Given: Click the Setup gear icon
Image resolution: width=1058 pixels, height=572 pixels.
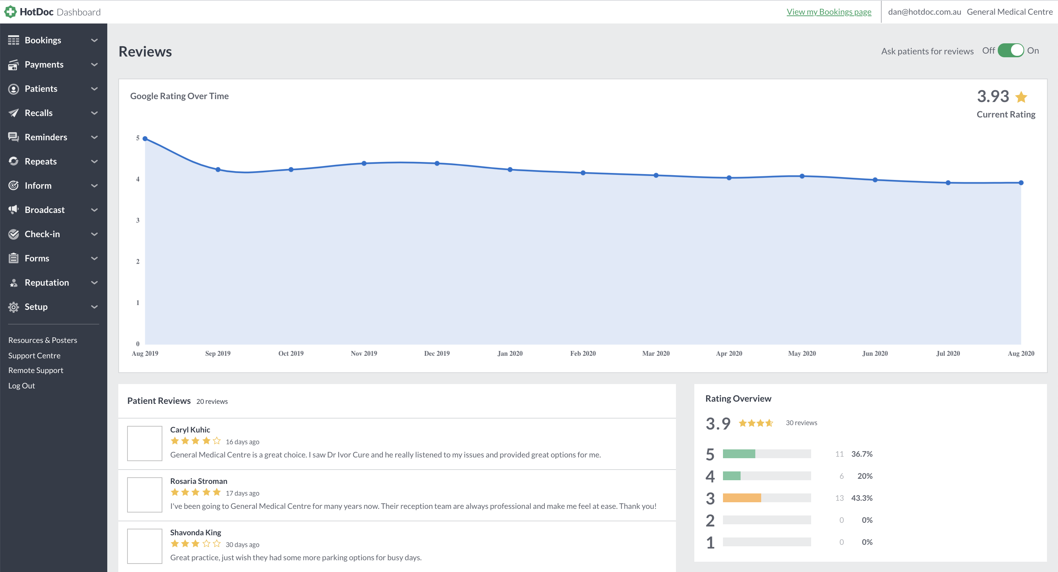Looking at the screenshot, I should [x=14, y=307].
